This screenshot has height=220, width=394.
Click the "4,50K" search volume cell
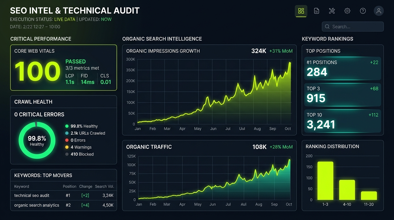pyautogui.click(x=108, y=205)
